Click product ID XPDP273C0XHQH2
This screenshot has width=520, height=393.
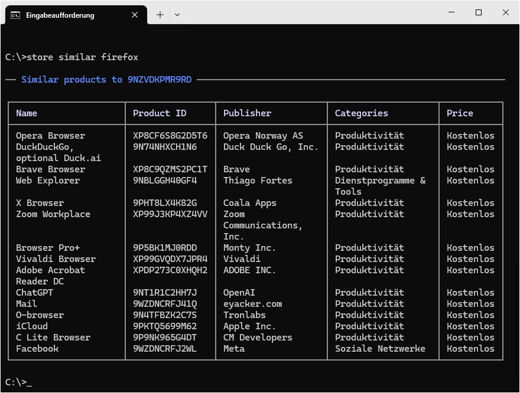(170, 270)
